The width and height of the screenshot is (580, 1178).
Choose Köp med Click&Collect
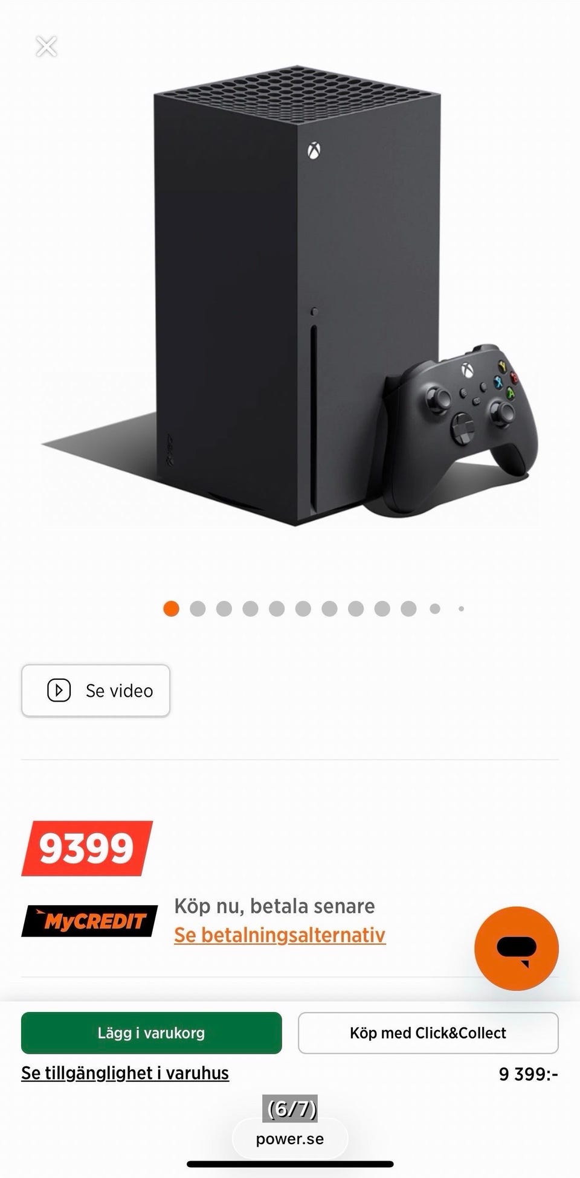click(428, 1032)
